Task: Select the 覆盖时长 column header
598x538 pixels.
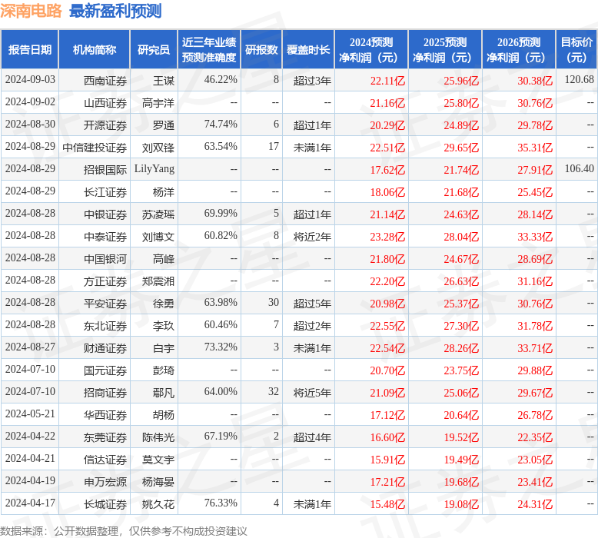Action: click(308, 49)
